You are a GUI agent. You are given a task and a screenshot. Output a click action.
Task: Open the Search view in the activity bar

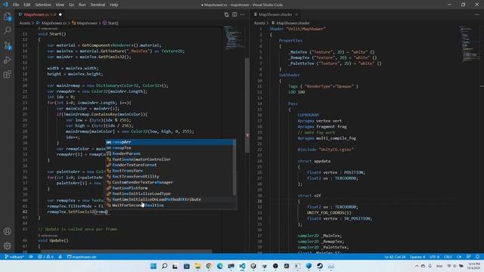(8, 30)
